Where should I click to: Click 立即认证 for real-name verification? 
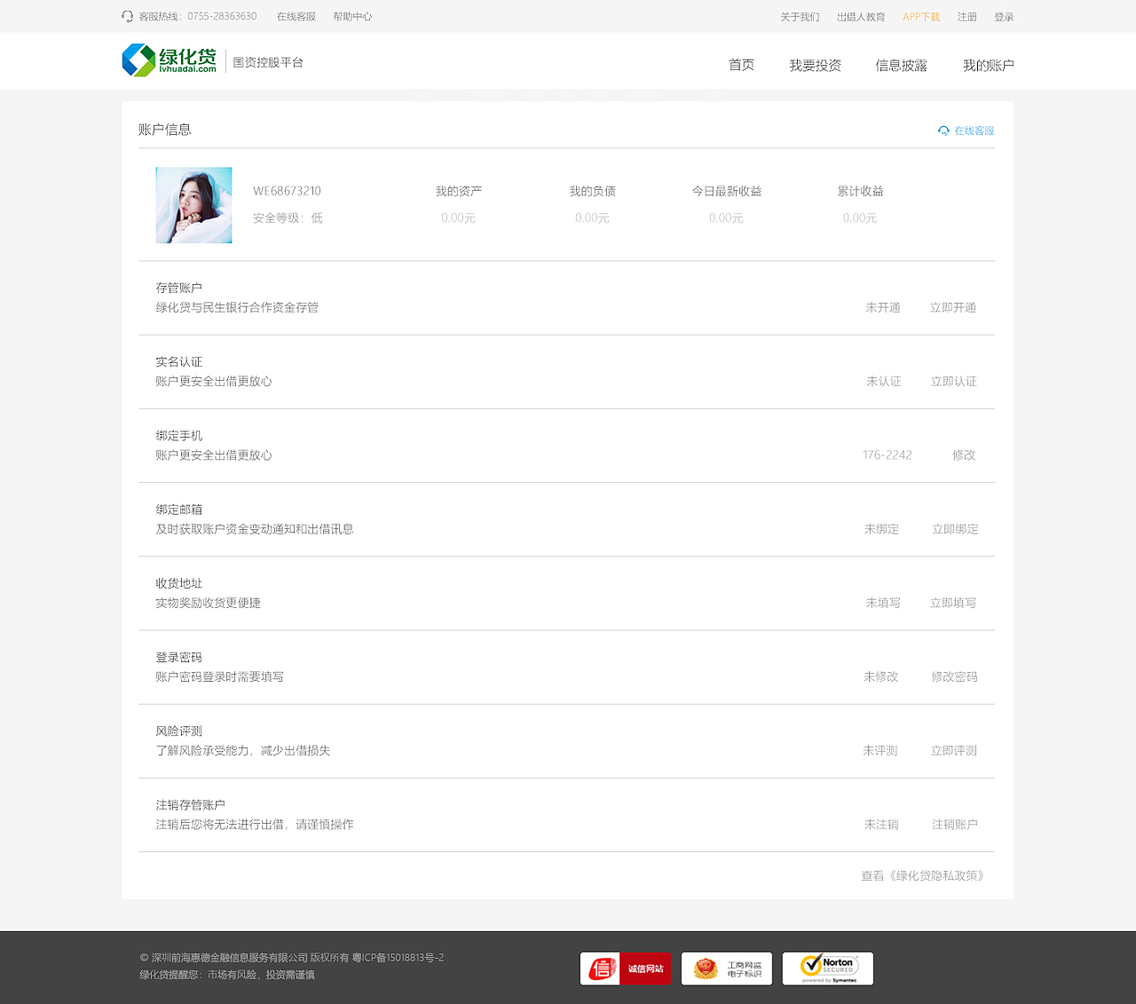point(953,381)
